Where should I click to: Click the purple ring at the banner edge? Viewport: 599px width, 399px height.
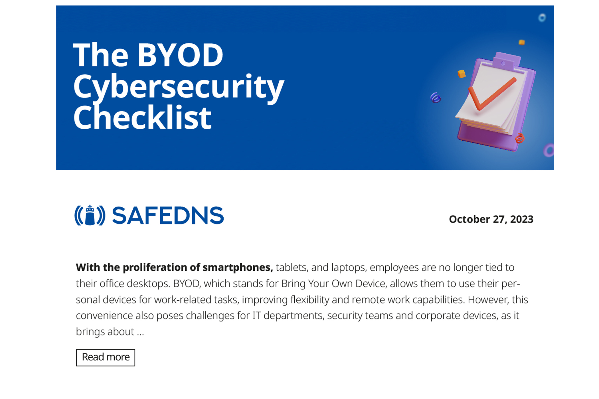pos(549,150)
